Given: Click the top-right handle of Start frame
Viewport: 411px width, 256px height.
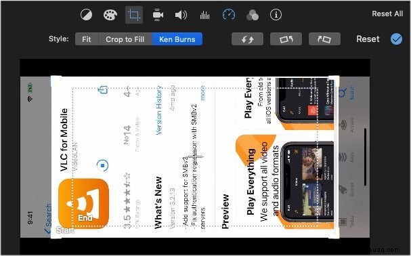Looking at the screenshot, I should point(334,81).
